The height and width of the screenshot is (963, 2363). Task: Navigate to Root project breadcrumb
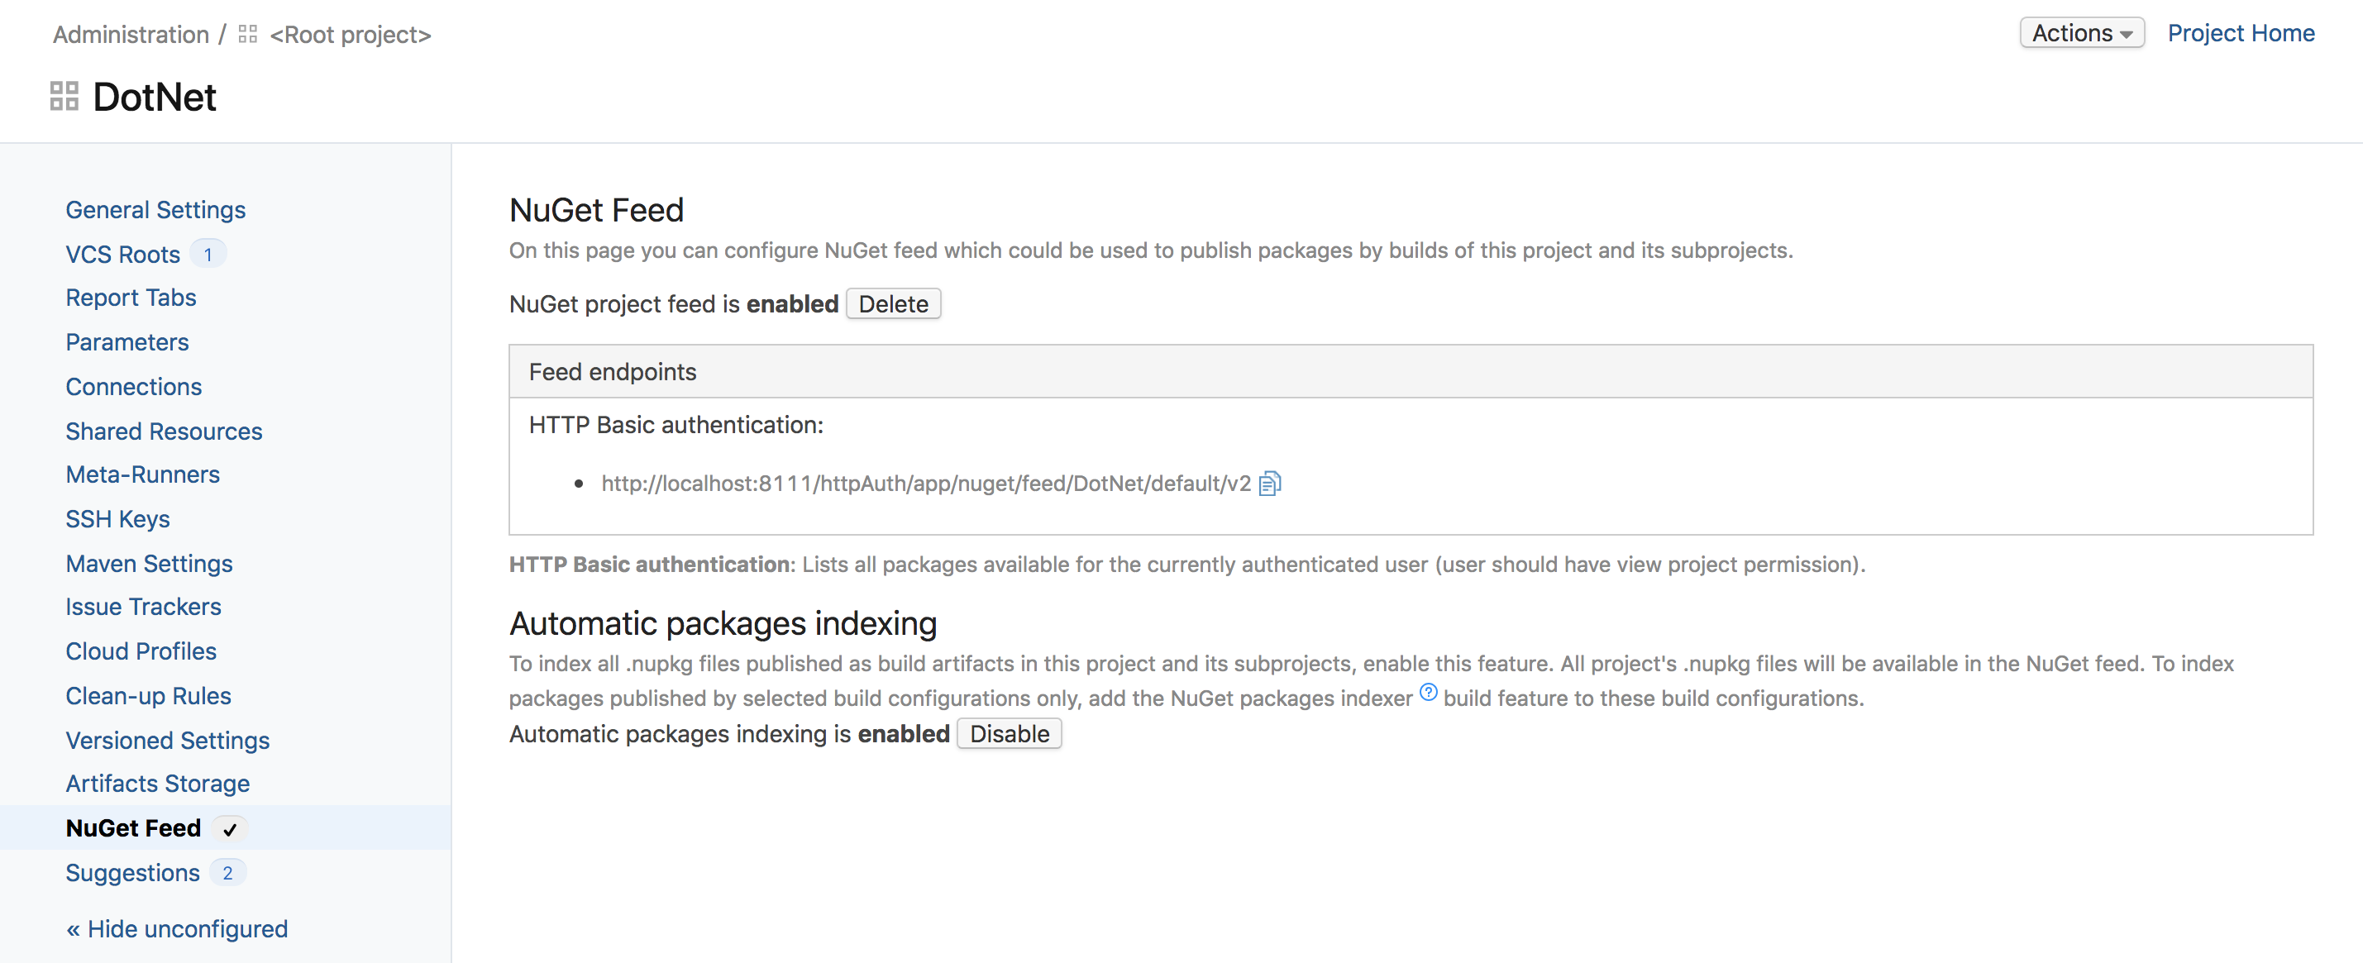tap(351, 34)
